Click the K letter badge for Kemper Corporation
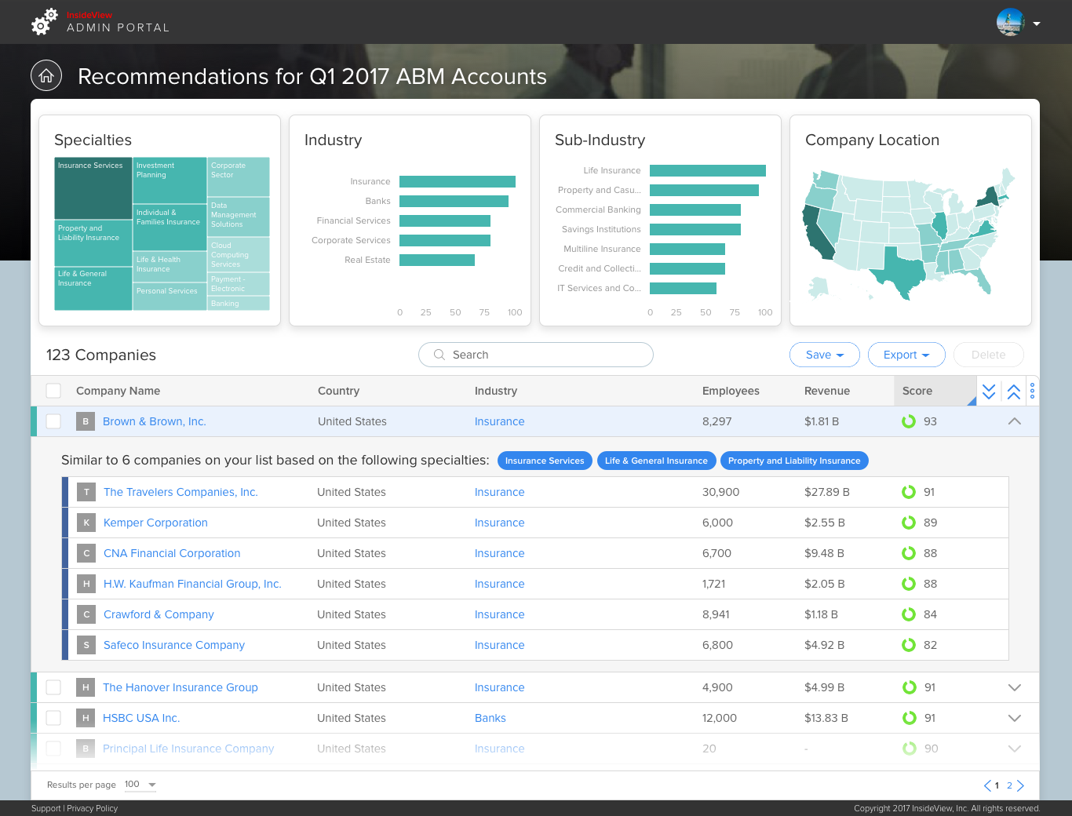Viewport: 1072px width, 816px height. click(x=86, y=523)
